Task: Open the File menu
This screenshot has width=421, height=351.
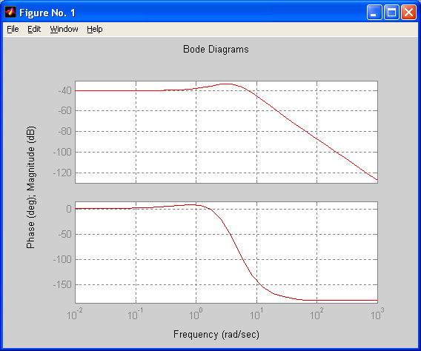Action: pyautogui.click(x=13, y=29)
